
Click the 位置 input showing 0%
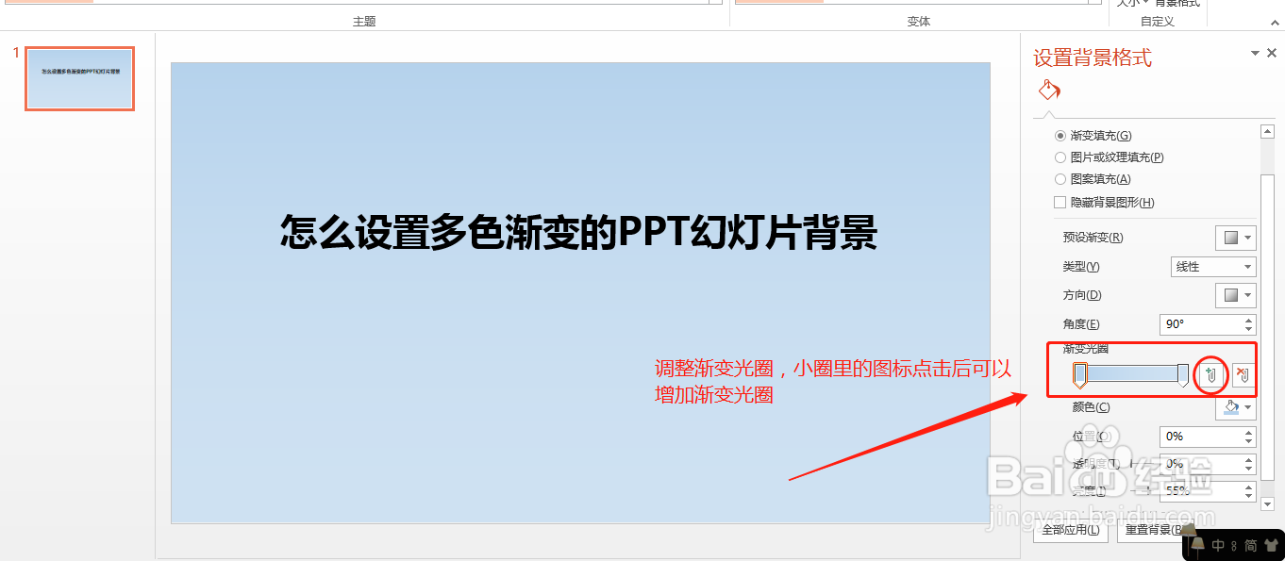coord(1201,437)
